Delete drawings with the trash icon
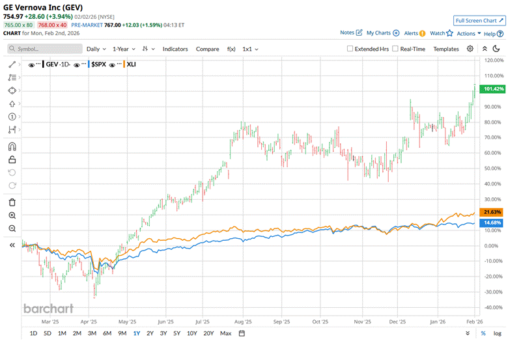Screen dimensions: 508x341 (12, 200)
